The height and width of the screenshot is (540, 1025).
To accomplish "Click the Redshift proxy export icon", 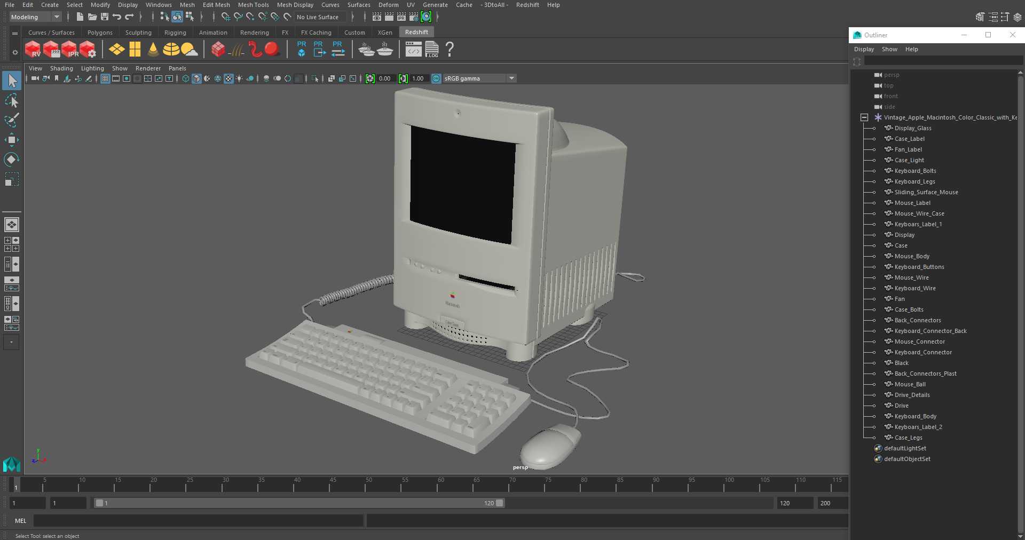I will pyautogui.click(x=319, y=49).
